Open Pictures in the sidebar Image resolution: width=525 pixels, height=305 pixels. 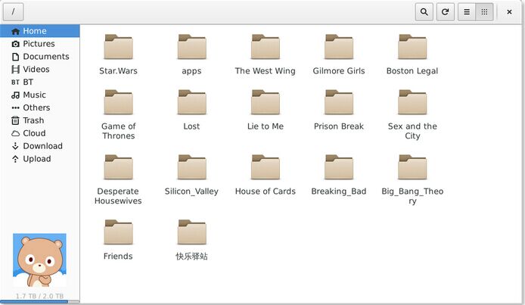(40, 44)
